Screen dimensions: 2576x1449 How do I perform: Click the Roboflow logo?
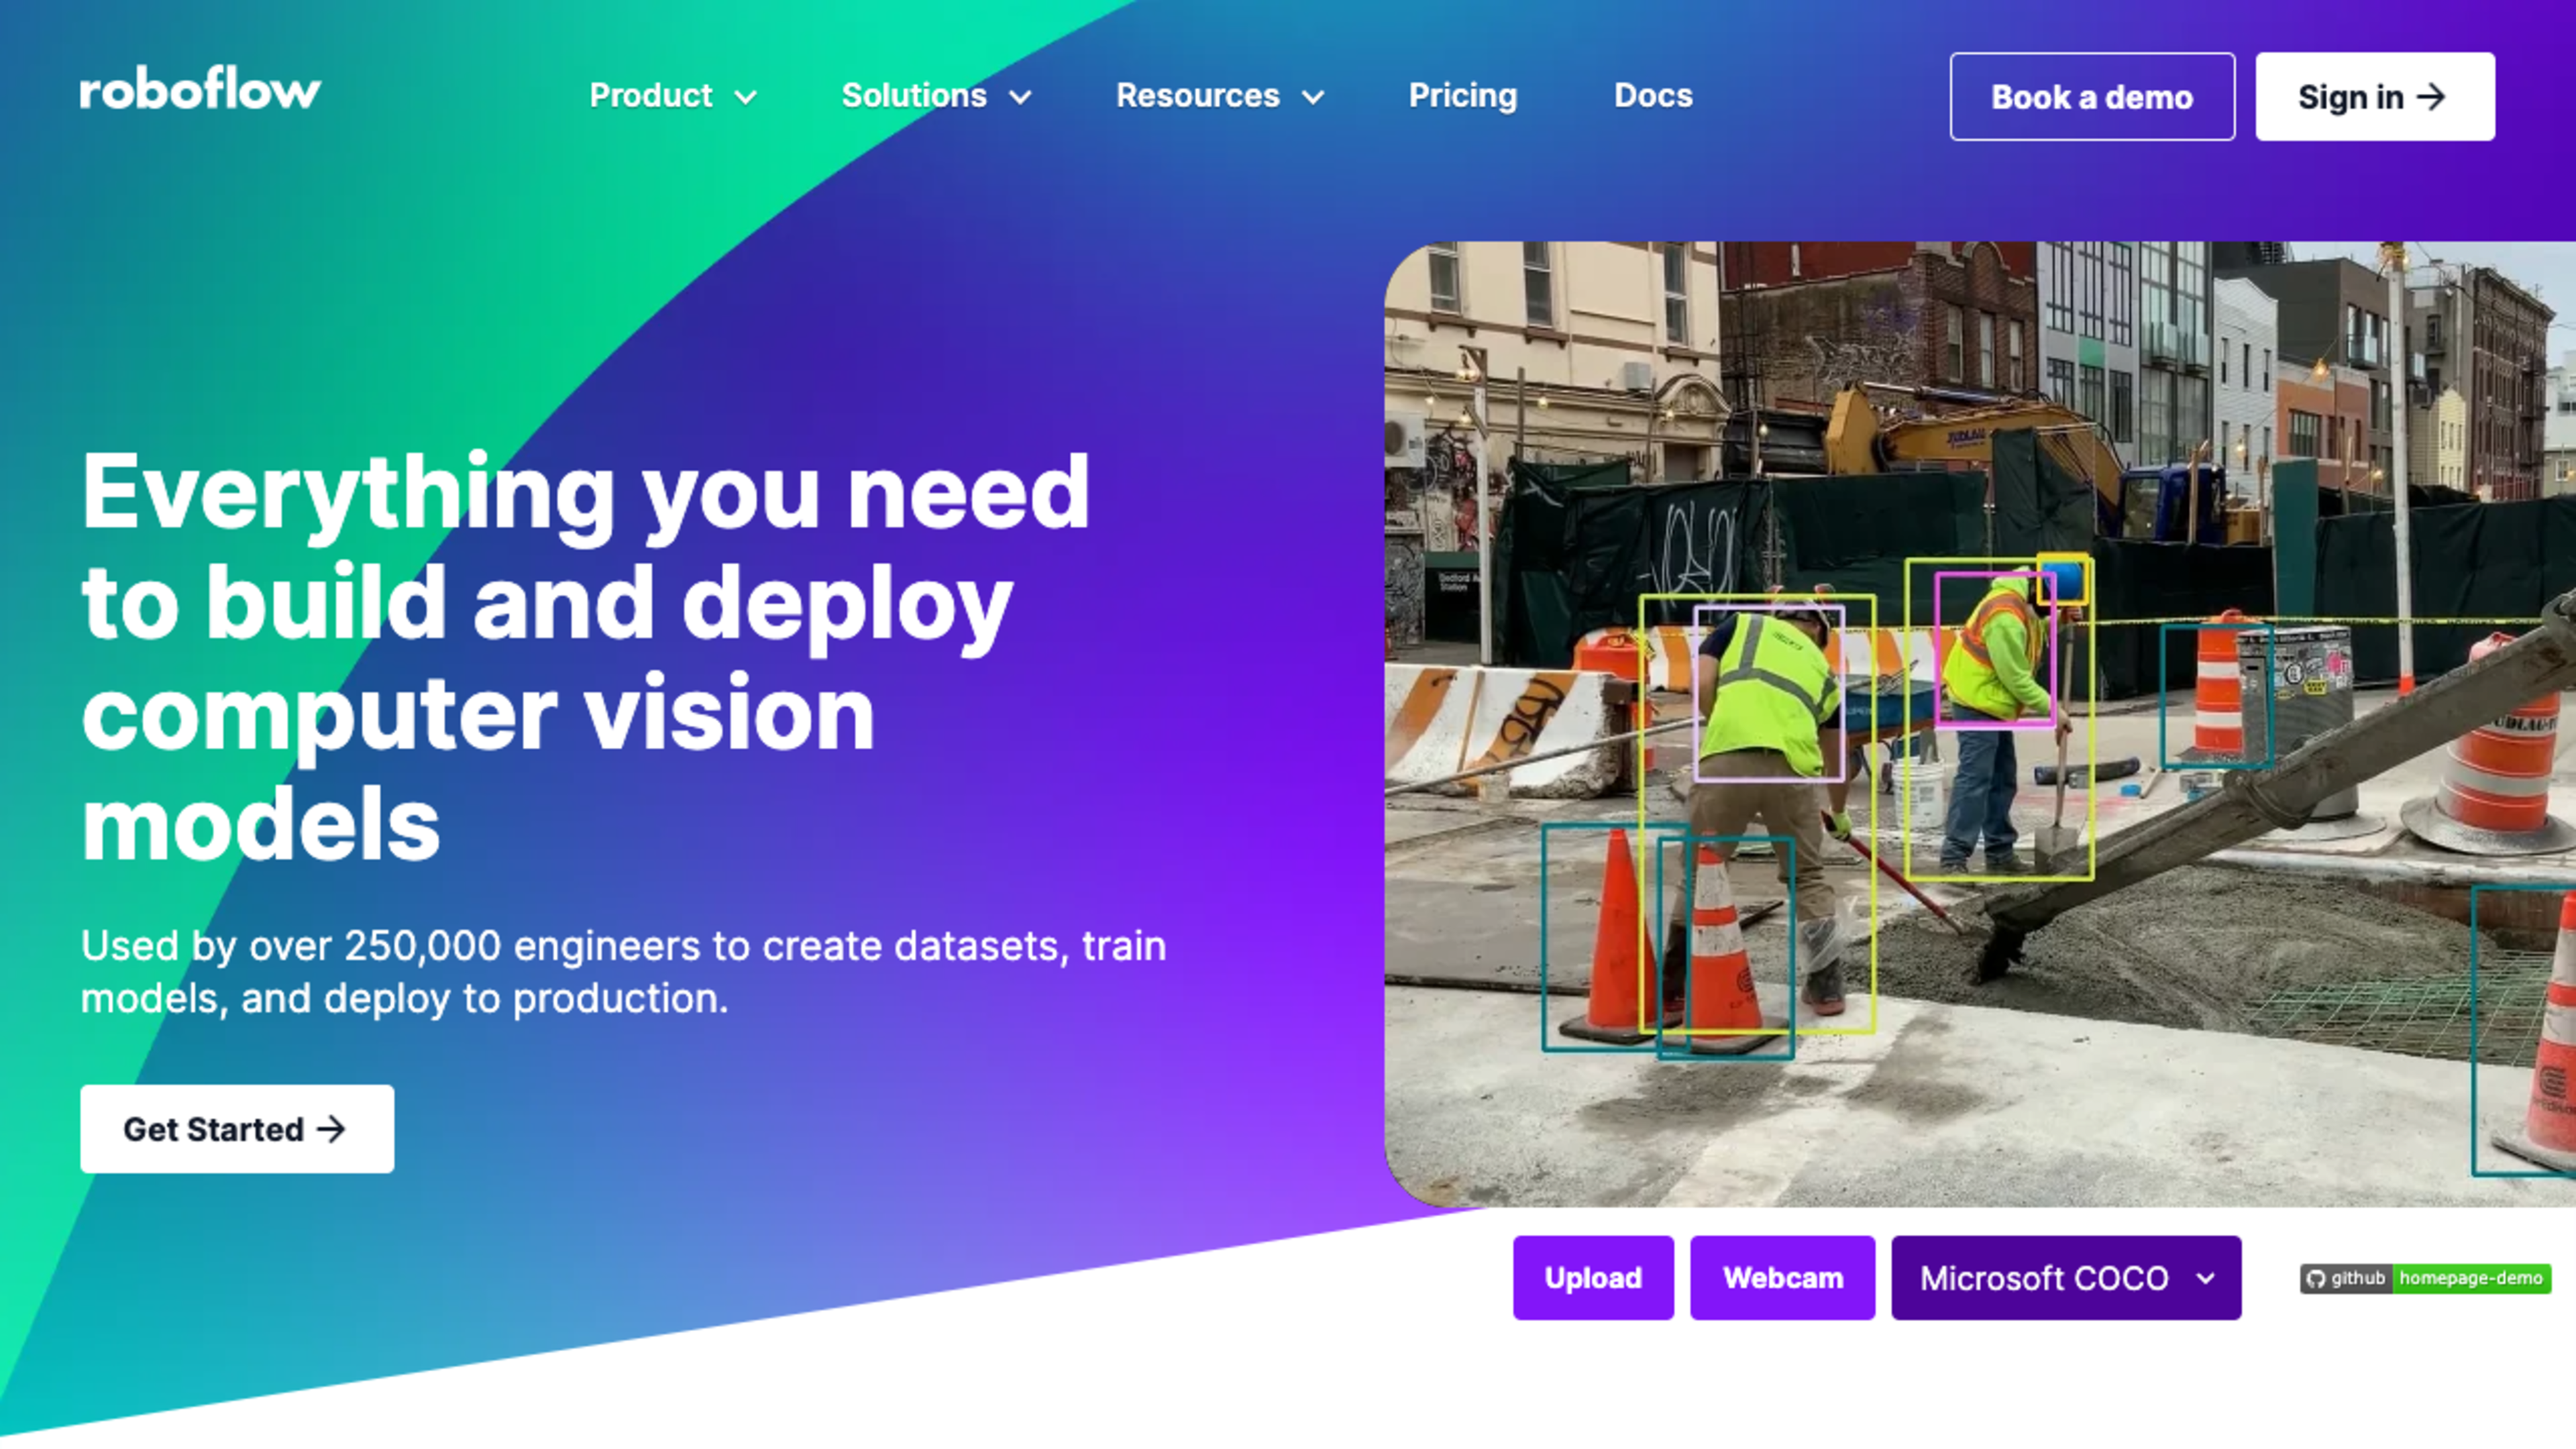200,90
